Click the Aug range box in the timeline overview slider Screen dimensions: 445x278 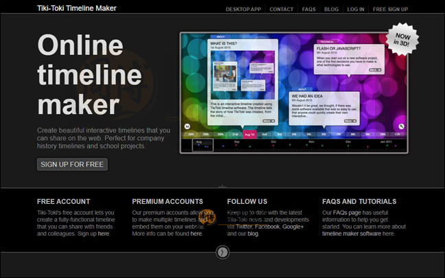203,145
